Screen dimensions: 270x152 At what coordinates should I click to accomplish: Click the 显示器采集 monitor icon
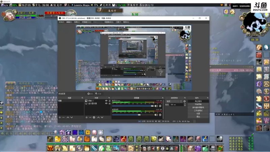[x=86, y=103]
